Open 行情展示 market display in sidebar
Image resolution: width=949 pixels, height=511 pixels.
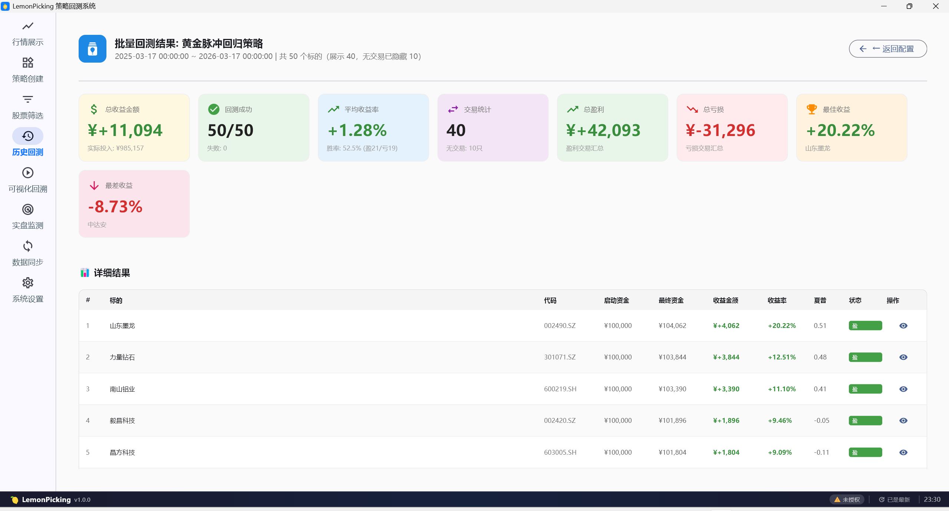tap(28, 33)
